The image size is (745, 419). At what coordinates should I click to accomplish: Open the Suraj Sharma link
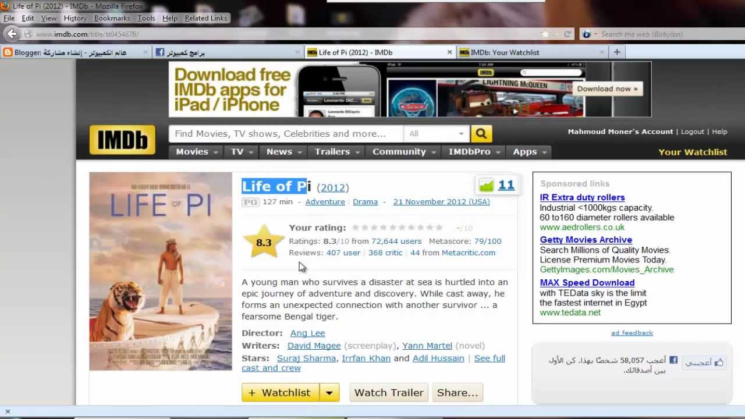pos(306,358)
